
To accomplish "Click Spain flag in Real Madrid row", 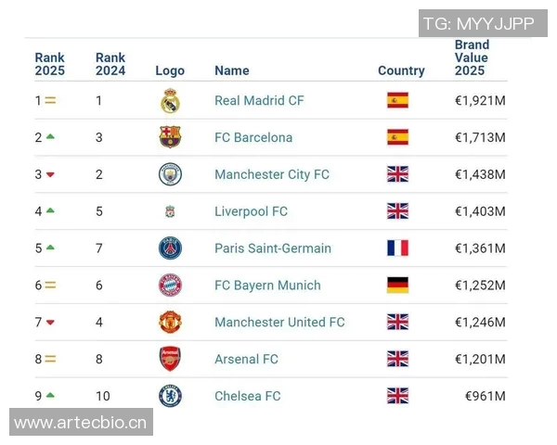I will click(397, 100).
